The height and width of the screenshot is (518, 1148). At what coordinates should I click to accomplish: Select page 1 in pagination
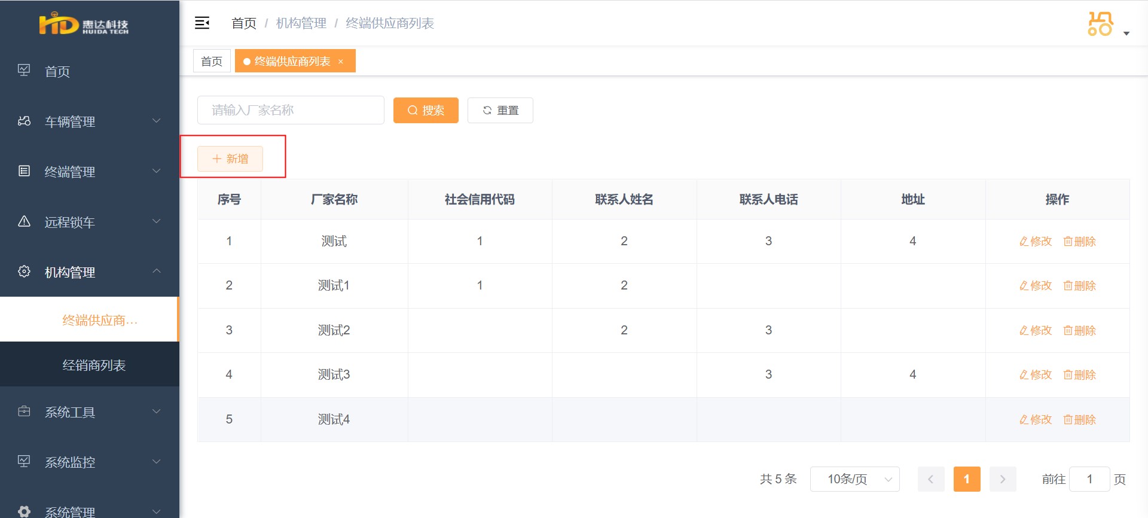pyautogui.click(x=967, y=479)
